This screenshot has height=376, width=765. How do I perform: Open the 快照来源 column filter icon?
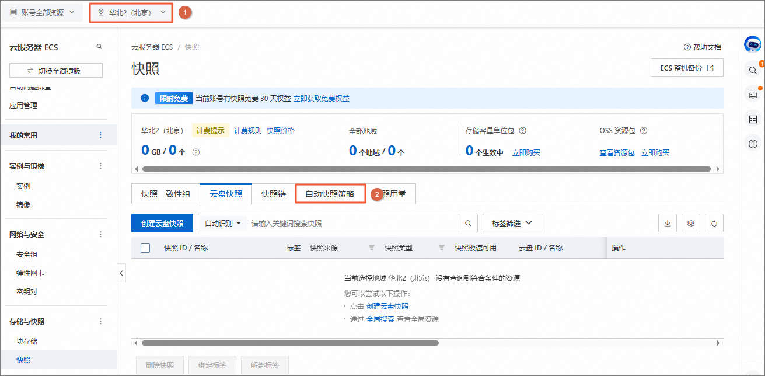pos(371,248)
